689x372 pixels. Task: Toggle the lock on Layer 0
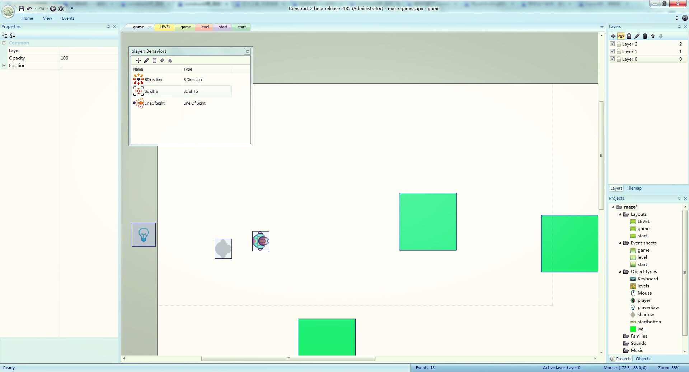[x=619, y=59]
